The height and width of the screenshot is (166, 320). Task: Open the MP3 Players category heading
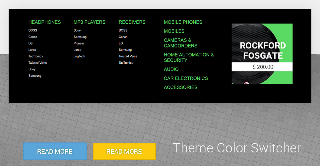tap(90, 22)
